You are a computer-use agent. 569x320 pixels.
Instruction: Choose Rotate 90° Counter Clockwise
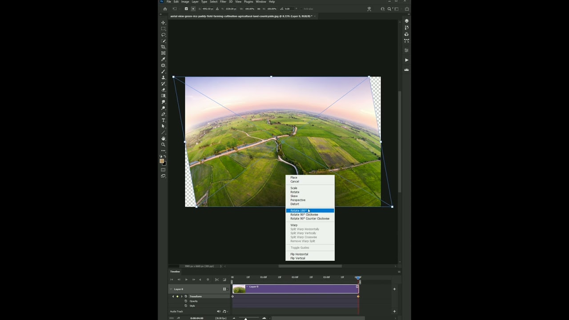[x=310, y=219]
